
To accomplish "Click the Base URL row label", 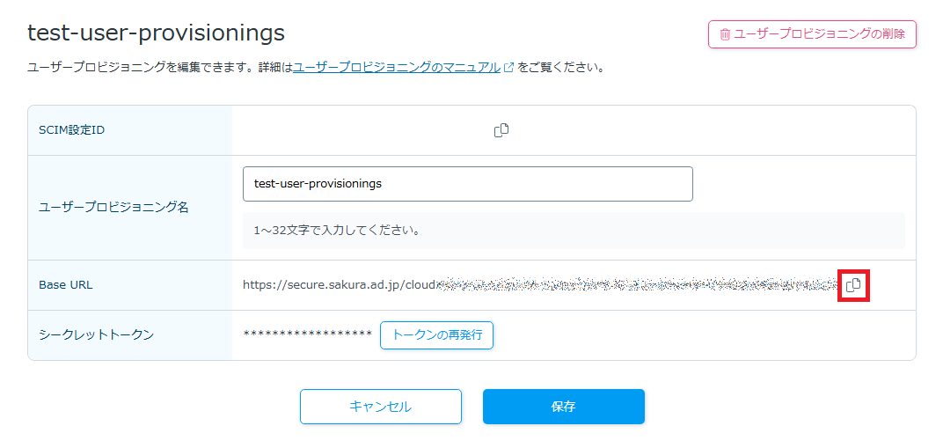I will pos(65,285).
